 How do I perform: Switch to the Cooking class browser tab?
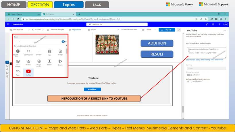point(58,14)
